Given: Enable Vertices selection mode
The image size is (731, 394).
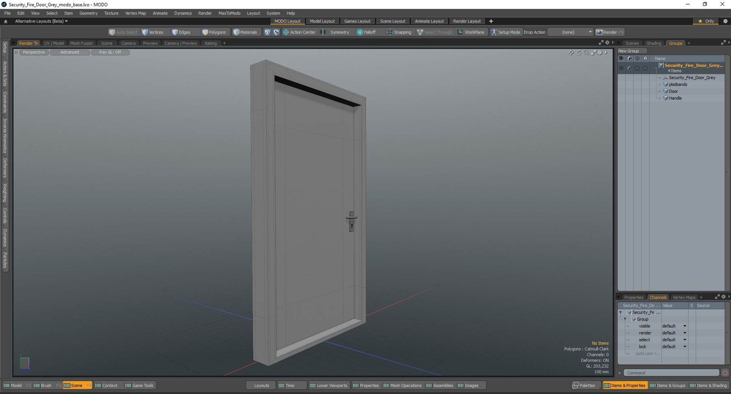Looking at the screenshot, I should pyautogui.click(x=153, y=32).
